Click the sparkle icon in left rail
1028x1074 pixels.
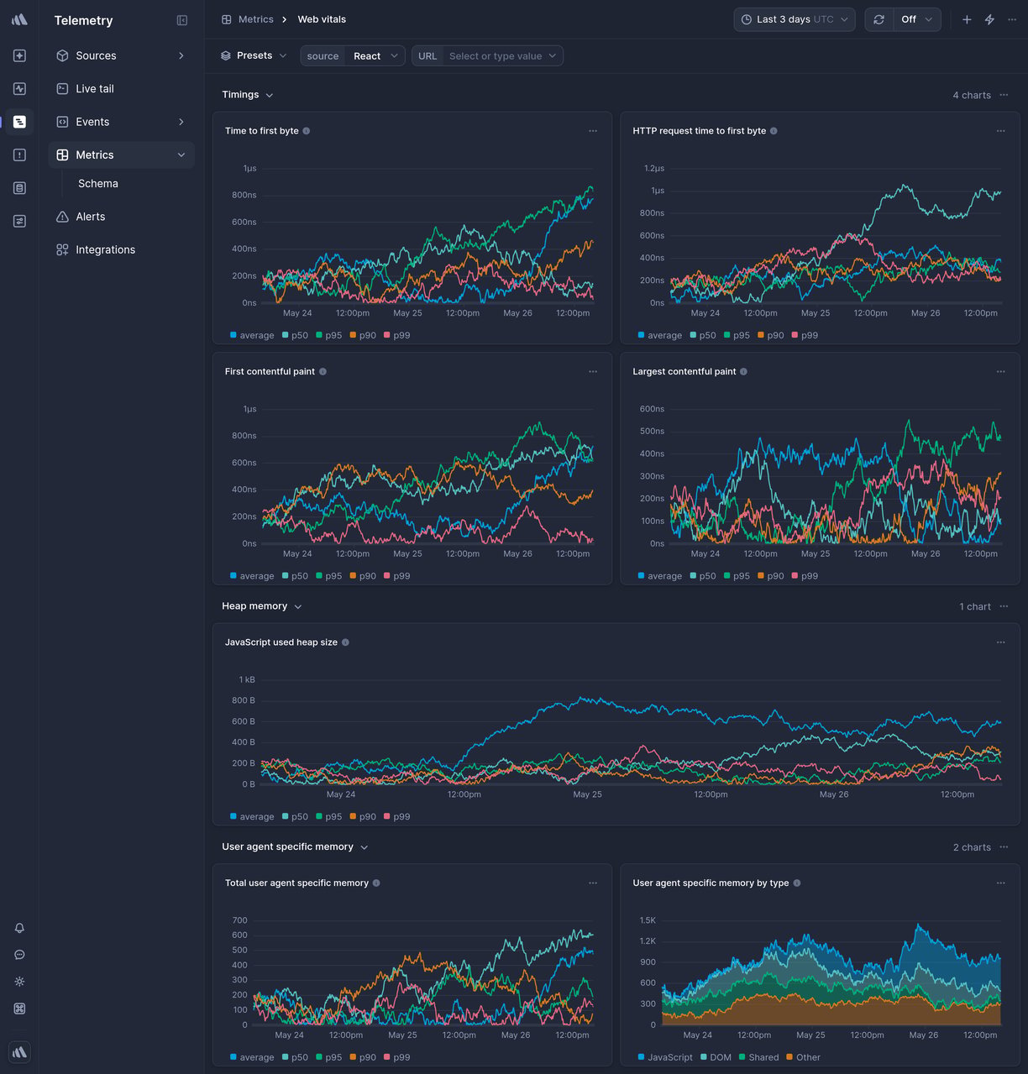(x=19, y=55)
